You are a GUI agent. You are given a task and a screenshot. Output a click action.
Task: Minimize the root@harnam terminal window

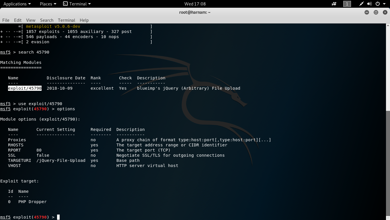[x=367, y=12]
